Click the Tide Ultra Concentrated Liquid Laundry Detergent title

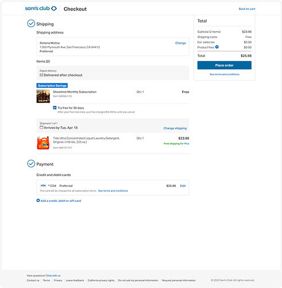pyautogui.click(x=86, y=140)
